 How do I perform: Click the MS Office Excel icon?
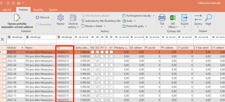pos(173,18)
